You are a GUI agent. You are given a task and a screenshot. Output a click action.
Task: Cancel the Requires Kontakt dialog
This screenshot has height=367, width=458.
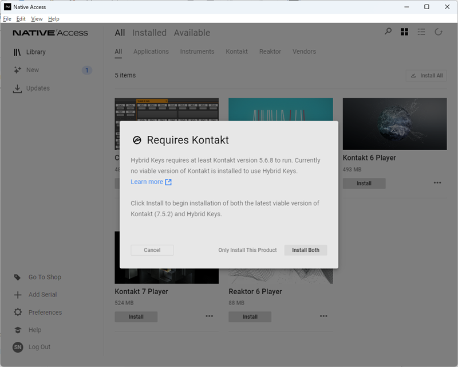(x=152, y=250)
